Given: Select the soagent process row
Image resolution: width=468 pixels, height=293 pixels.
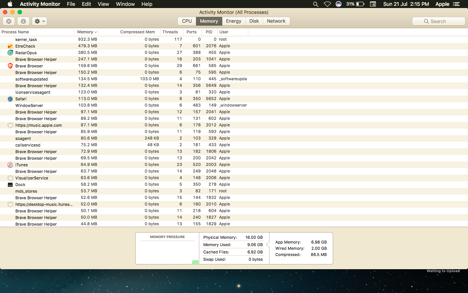Looking at the screenshot, I should 234,138.
